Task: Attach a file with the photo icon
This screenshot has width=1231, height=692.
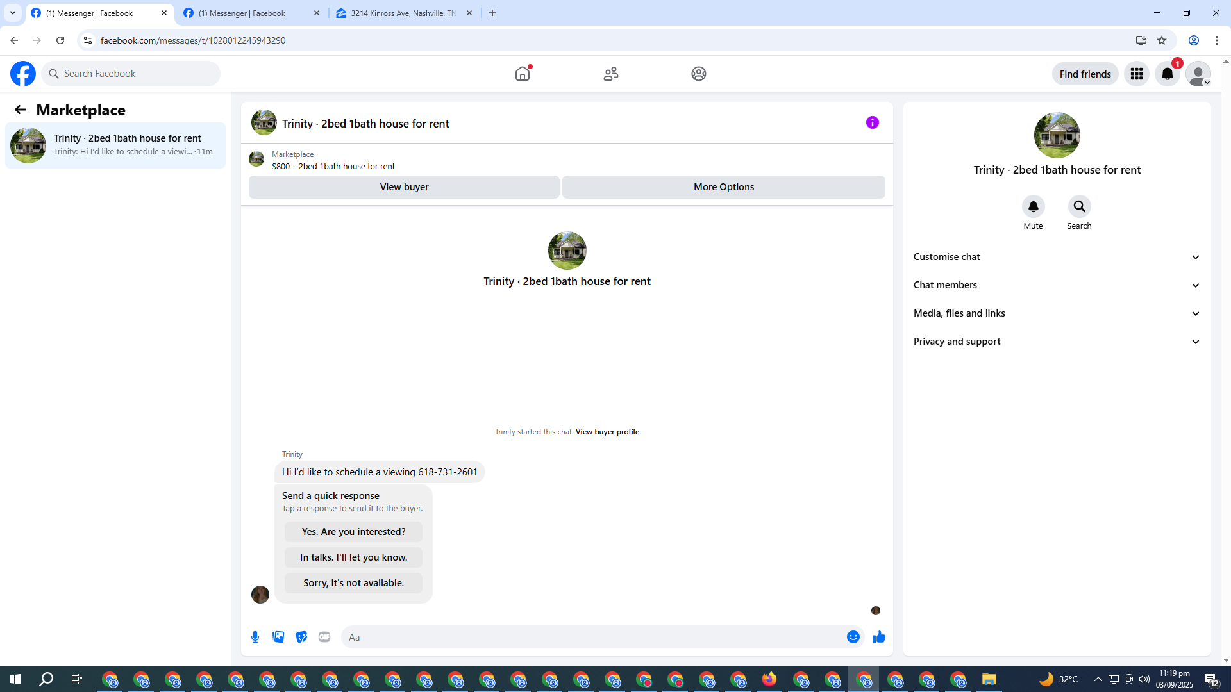Action: click(278, 637)
